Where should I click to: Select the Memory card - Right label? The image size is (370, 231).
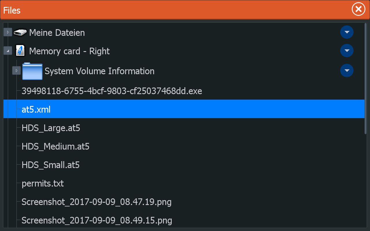click(69, 51)
